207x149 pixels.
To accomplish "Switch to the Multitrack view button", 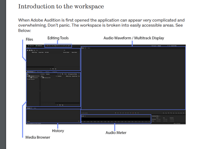I will 39,46.
